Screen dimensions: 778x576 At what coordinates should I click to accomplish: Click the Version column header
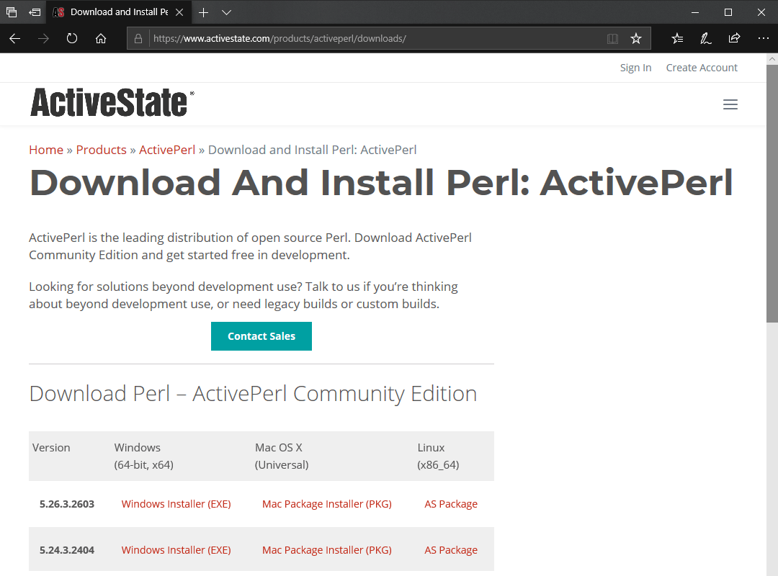(51, 448)
